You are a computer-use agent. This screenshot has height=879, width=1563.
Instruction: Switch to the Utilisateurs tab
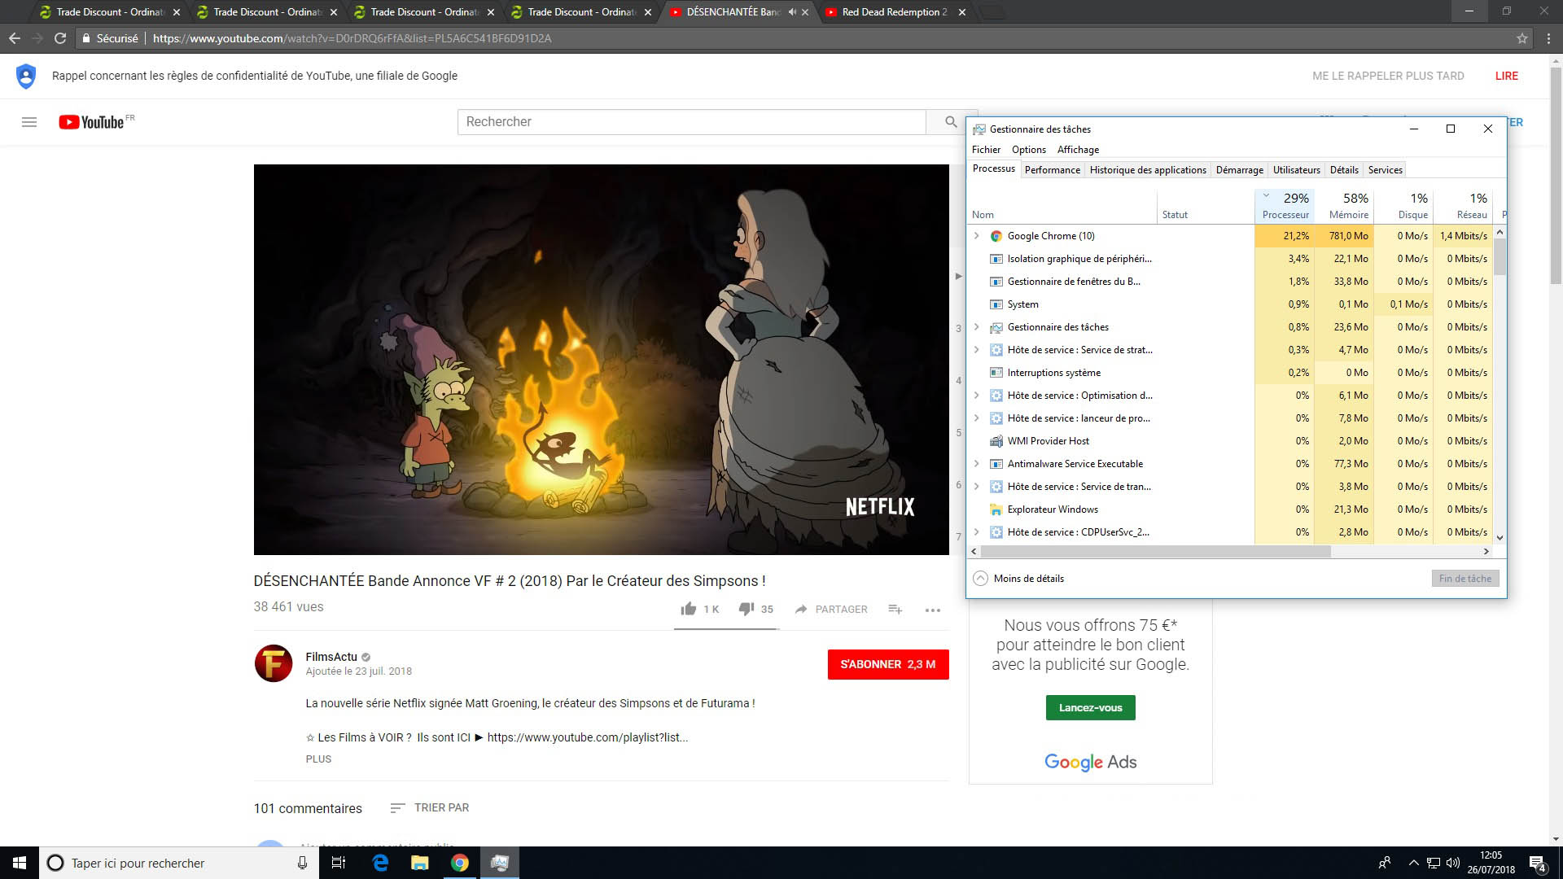click(x=1296, y=170)
